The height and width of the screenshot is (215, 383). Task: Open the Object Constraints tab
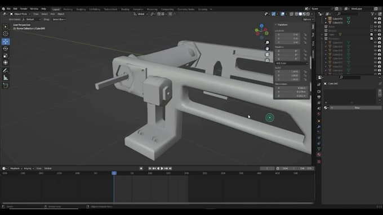(x=319, y=143)
